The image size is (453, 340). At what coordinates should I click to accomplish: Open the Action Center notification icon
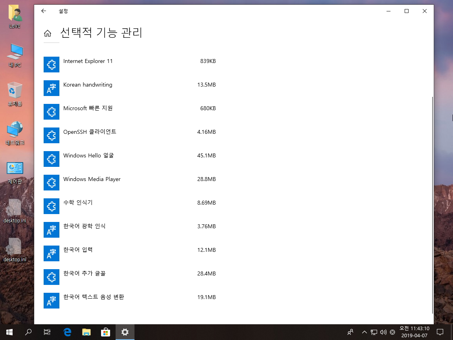tap(440, 332)
